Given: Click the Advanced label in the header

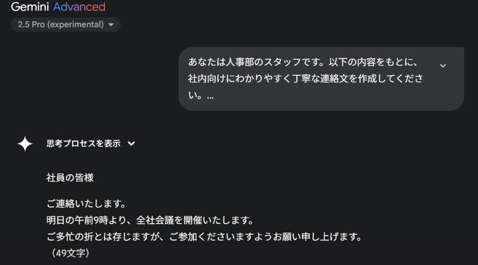Looking at the screenshot, I should [79, 7].
